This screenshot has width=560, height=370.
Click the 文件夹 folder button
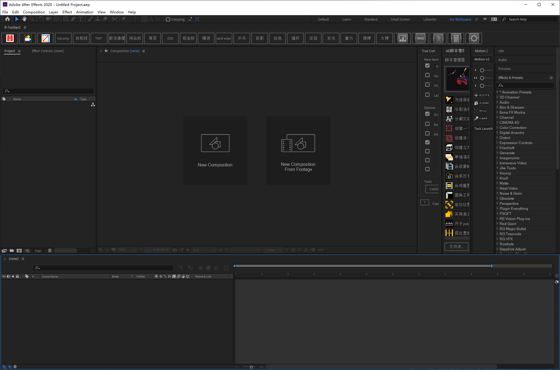(x=457, y=246)
